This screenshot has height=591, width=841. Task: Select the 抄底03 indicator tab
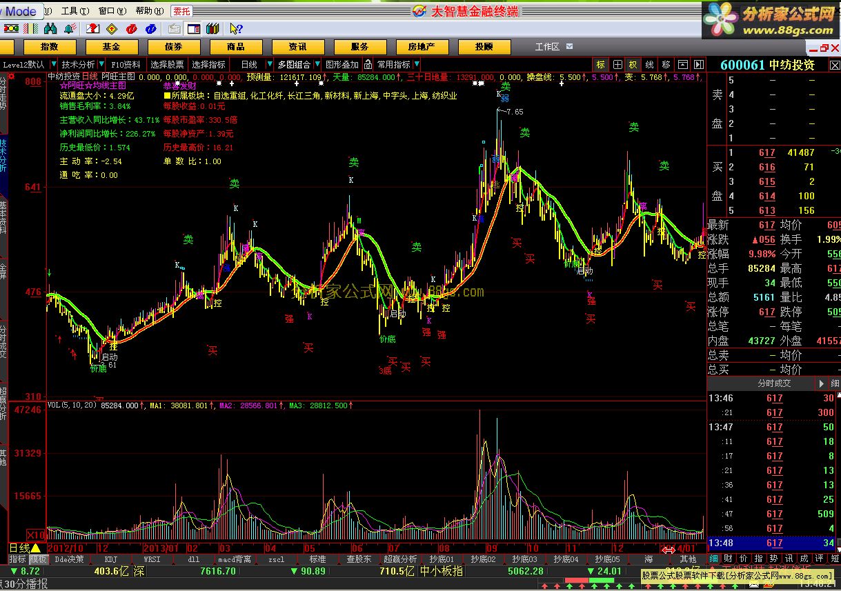[x=525, y=559]
